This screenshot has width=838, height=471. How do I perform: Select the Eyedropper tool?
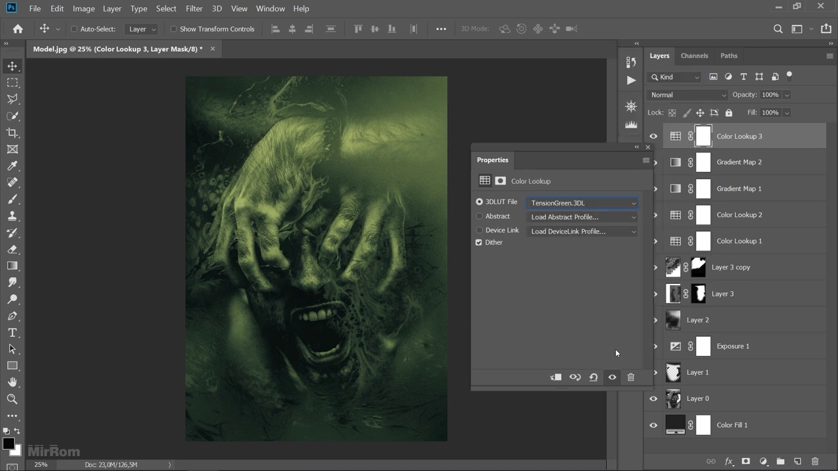[x=12, y=166]
